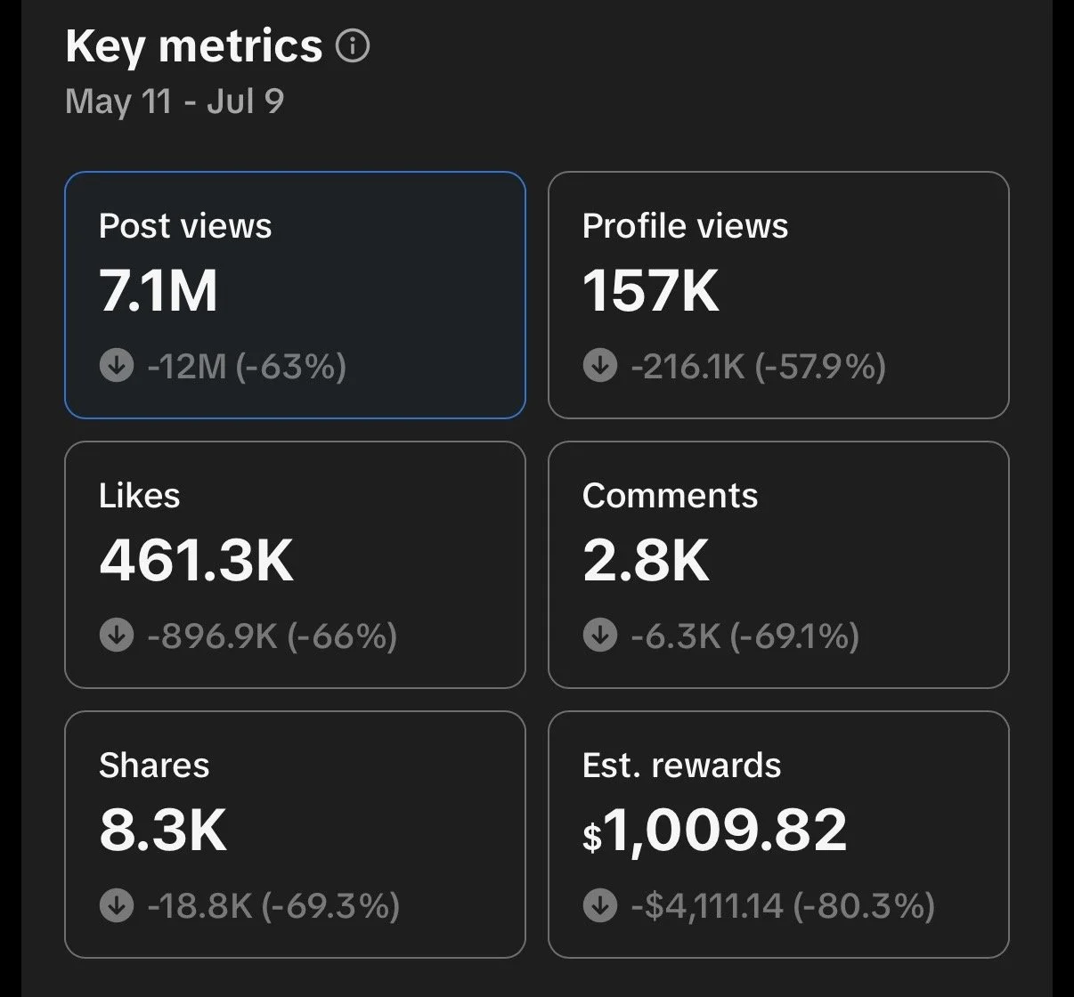Select the Profile views metric card
Image resolution: width=1074 pixels, height=997 pixels.
(x=778, y=295)
